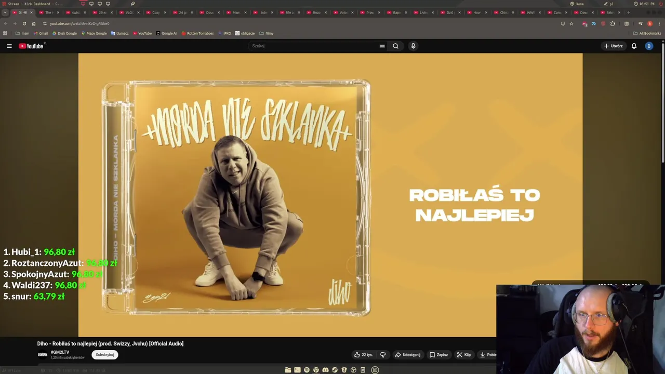Go to the YouTube home logo

[32, 46]
